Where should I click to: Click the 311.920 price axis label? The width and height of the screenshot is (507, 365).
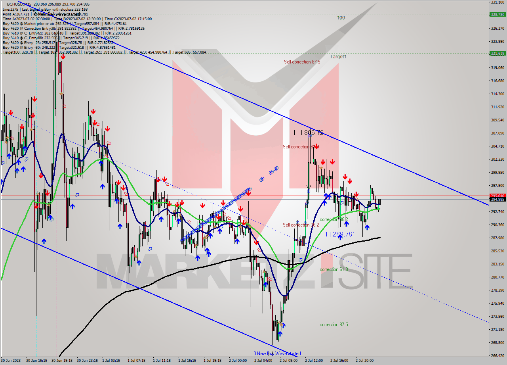[x=497, y=107]
